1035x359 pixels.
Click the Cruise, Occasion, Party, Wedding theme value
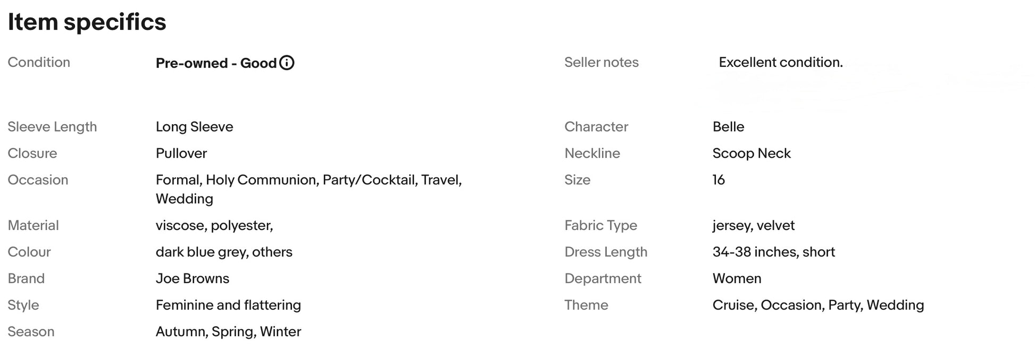[x=818, y=305]
